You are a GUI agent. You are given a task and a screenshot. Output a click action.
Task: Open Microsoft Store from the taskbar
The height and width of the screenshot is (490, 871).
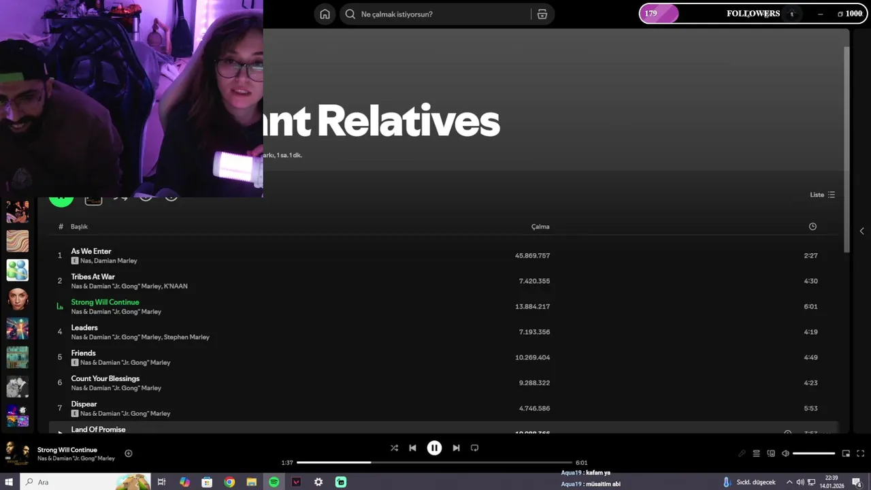tap(207, 482)
